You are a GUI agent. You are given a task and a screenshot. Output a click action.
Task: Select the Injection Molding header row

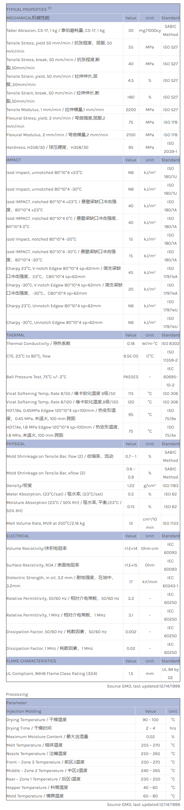point(24,711)
